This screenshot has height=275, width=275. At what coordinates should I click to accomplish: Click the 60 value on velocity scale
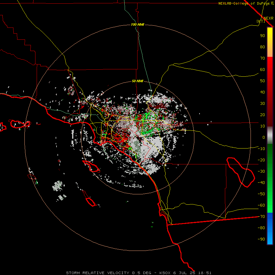[x=262, y=69]
